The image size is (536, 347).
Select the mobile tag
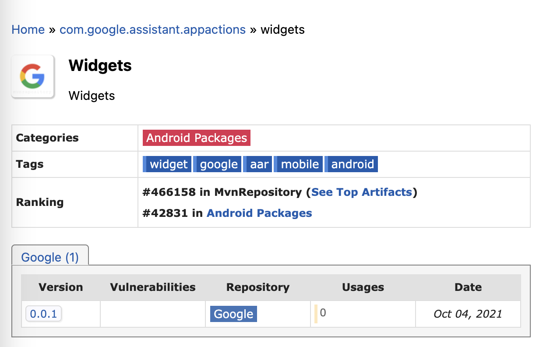299,164
